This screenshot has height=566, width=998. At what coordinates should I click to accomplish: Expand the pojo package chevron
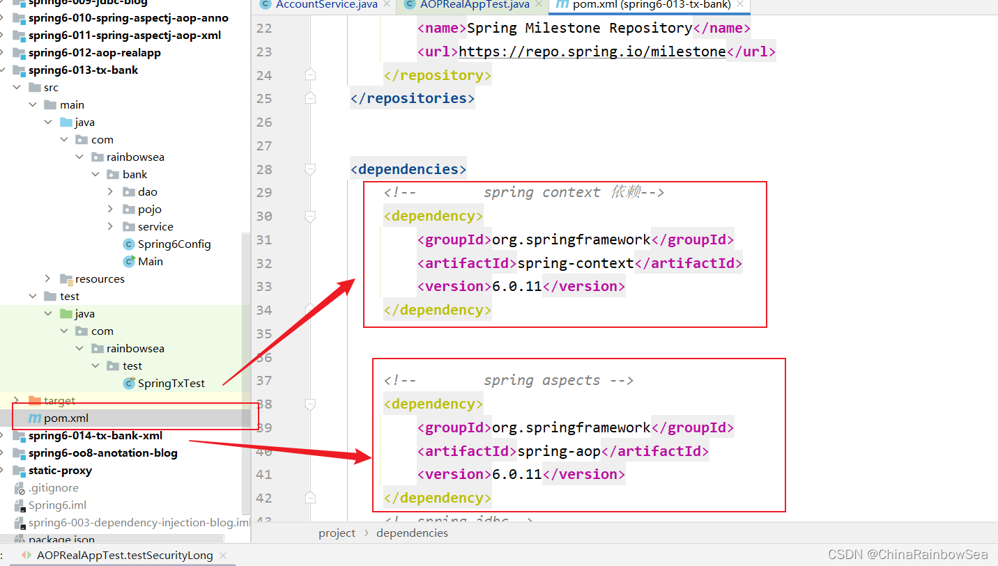(x=111, y=209)
